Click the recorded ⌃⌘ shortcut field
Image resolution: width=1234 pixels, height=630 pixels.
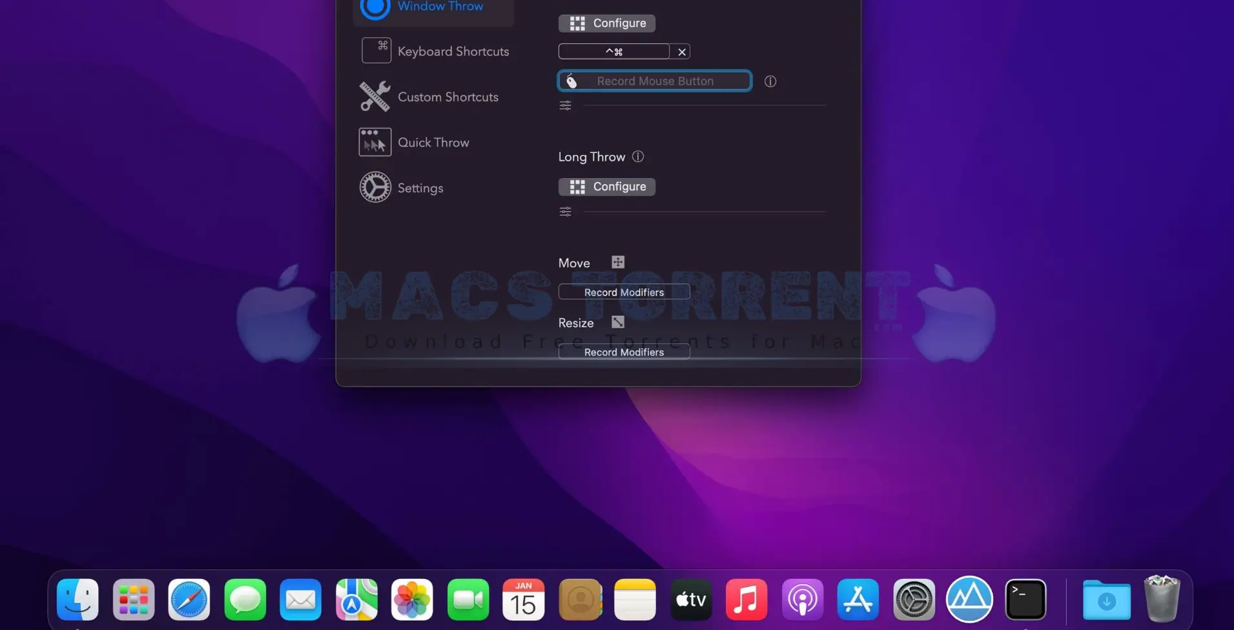coord(613,52)
